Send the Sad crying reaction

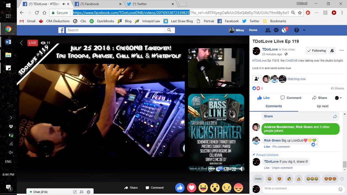(x=227, y=188)
